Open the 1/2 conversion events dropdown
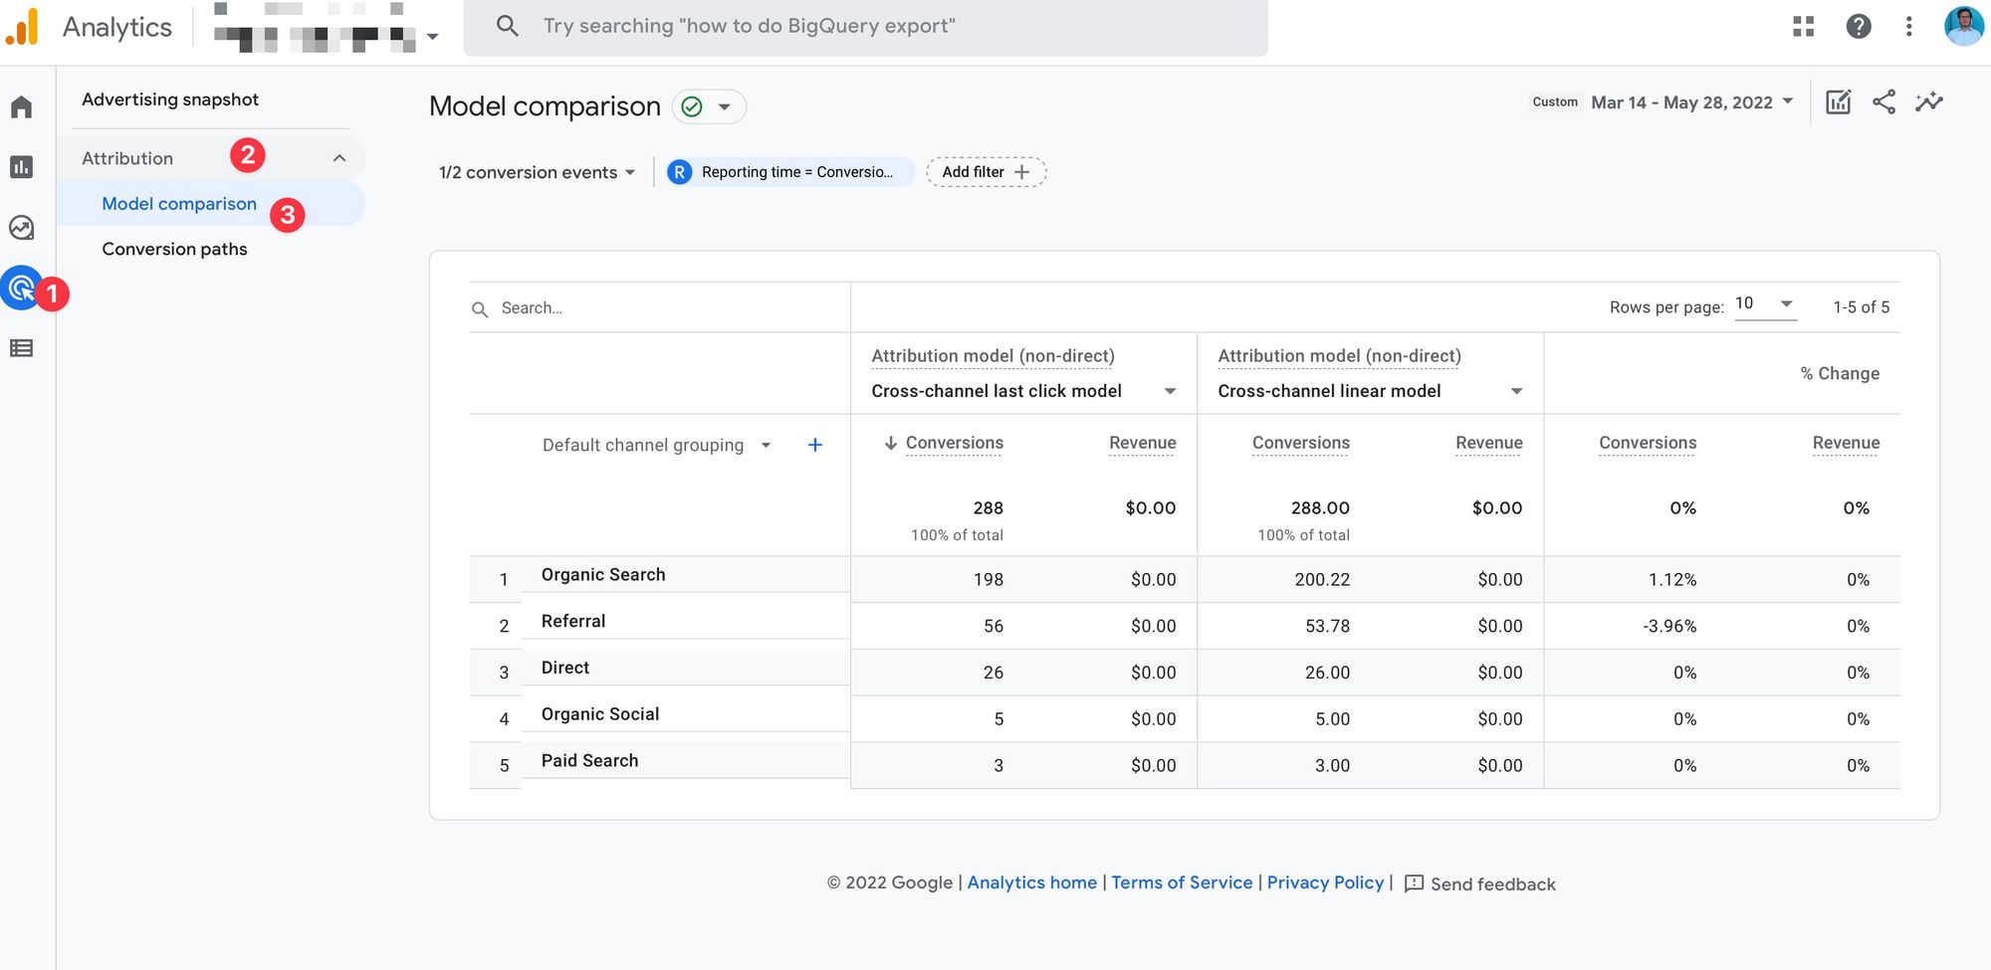Image resolution: width=1991 pixels, height=970 pixels. (538, 172)
